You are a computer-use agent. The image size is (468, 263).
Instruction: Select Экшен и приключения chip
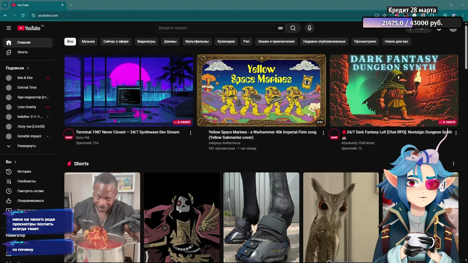(276, 41)
